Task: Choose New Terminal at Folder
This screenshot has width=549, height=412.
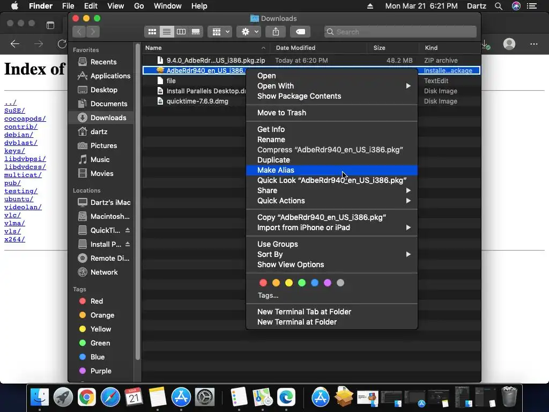Action: coord(331,322)
